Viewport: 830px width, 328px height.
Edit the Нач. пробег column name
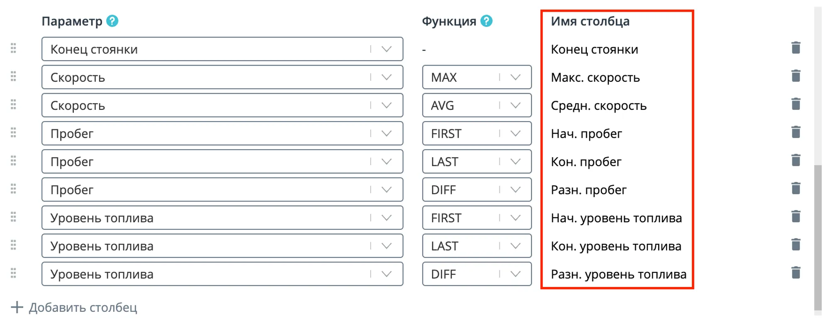click(x=586, y=134)
